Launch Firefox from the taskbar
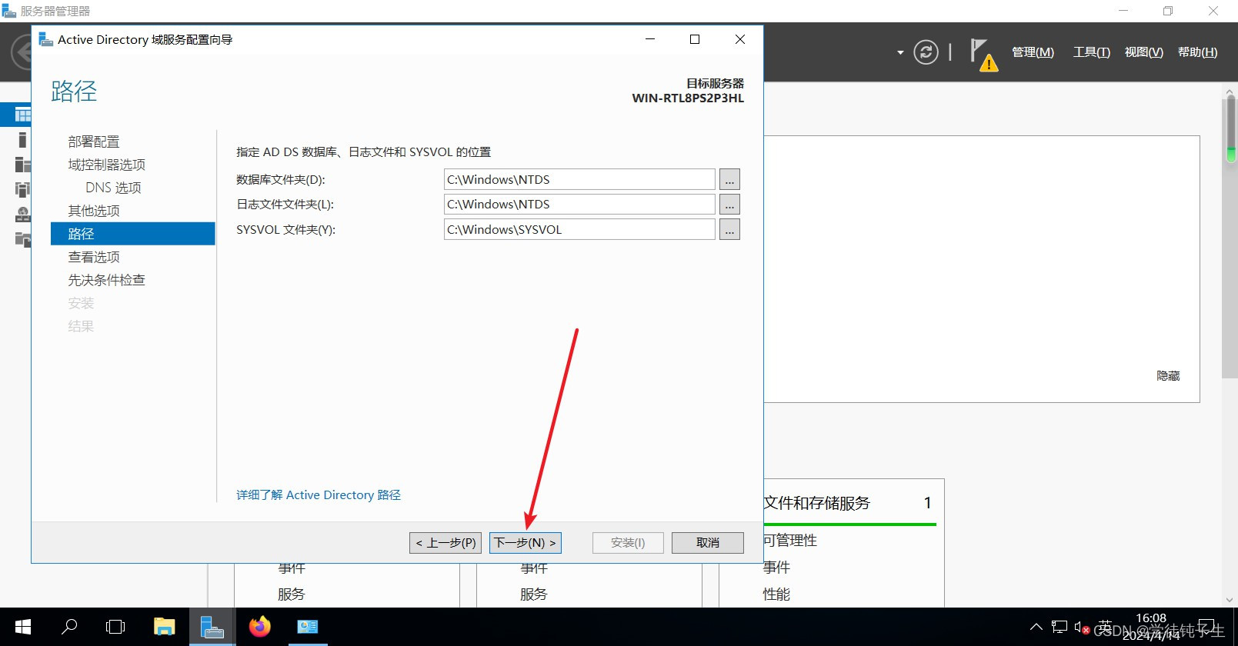 [x=260, y=627]
